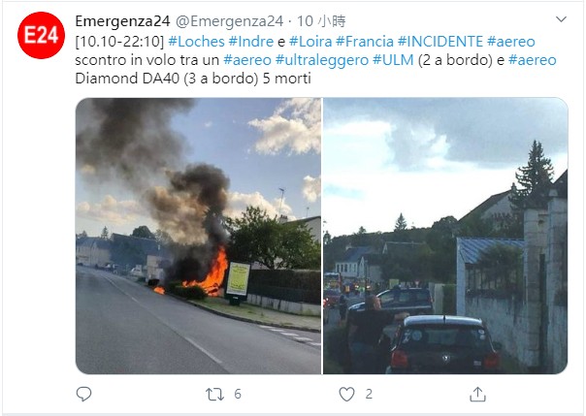Retweet this post using the retweet icon
Viewport: 586px width, 416px height.
(214, 395)
